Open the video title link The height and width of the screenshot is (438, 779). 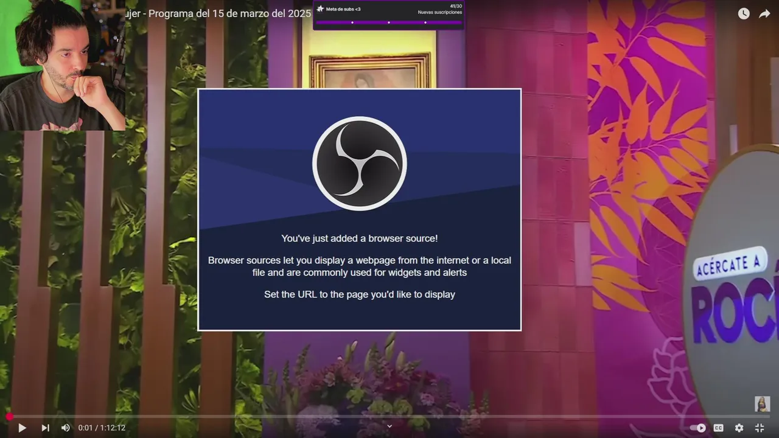[x=219, y=13]
